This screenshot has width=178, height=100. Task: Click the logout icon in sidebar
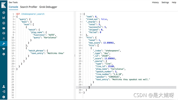(x=4, y=91)
